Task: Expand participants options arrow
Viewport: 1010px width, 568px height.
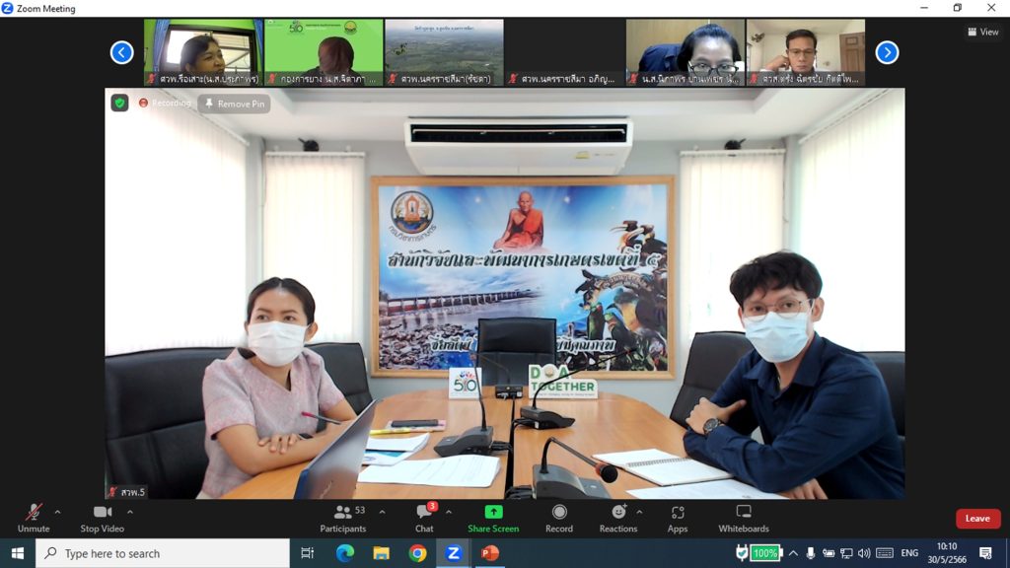Action: coord(382,512)
